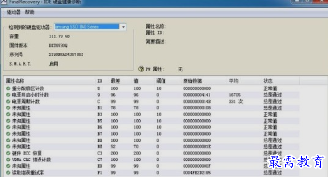
Task: Click the raw data value 00000000014B
Action: 197,101
